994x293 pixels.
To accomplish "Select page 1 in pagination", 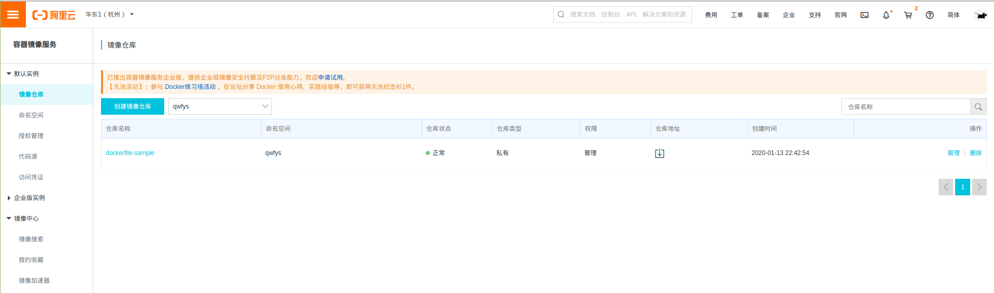I will [x=962, y=187].
